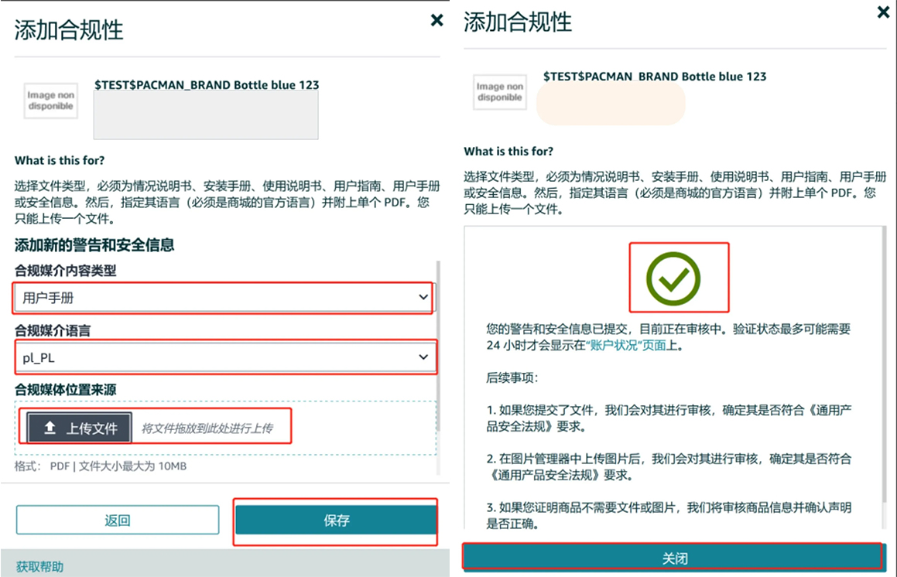This screenshot has height=577, width=897.
Task: Close the confirmation dialog using top X
Action: [x=883, y=12]
